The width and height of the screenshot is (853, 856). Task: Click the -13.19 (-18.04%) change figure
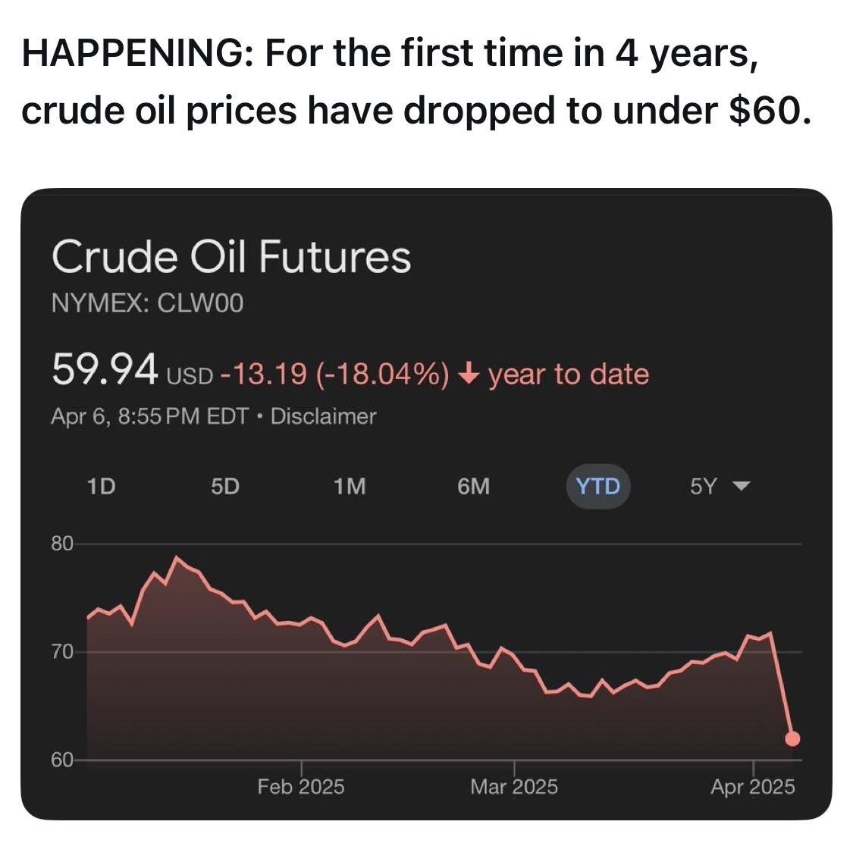click(335, 375)
